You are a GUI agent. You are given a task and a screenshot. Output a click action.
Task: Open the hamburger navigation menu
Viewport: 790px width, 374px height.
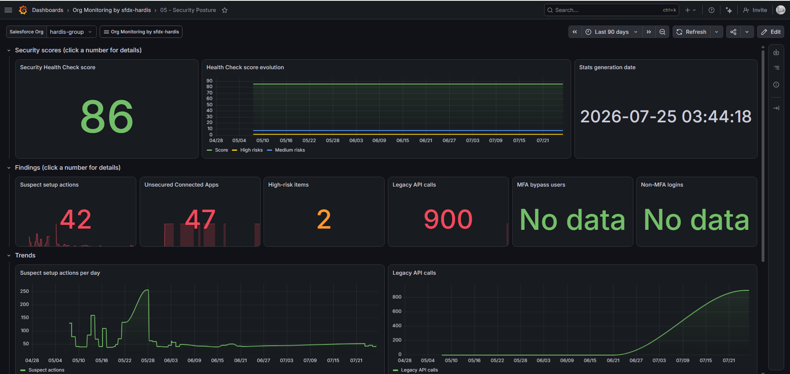click(8, 10)
